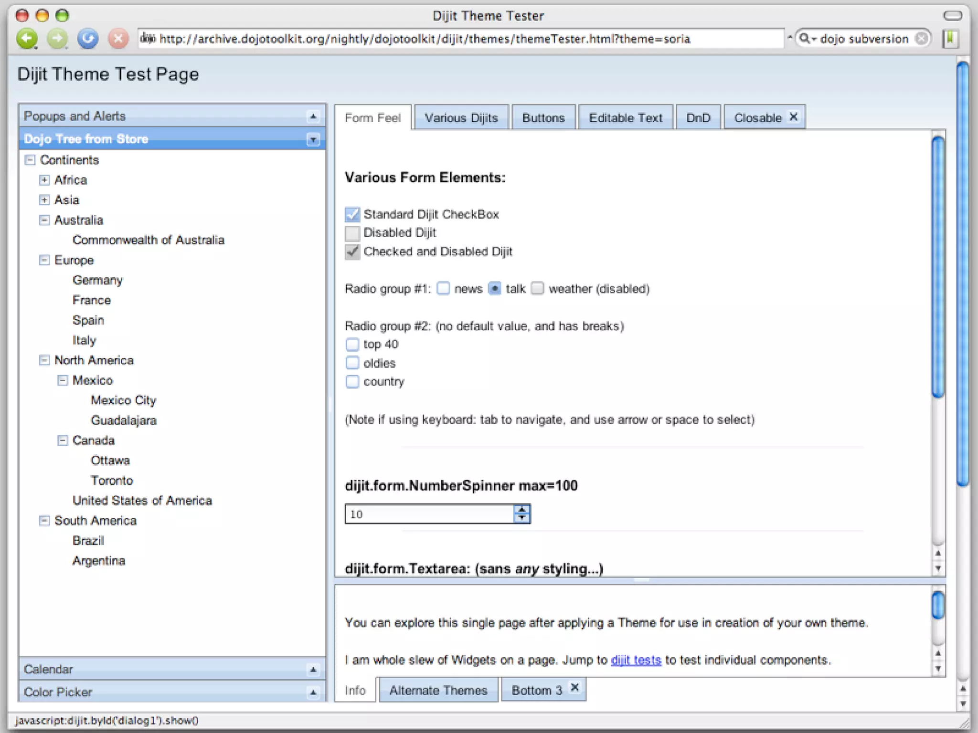
Task: Close the Bottom 3 tab with its X
Action: pos(575,688)
